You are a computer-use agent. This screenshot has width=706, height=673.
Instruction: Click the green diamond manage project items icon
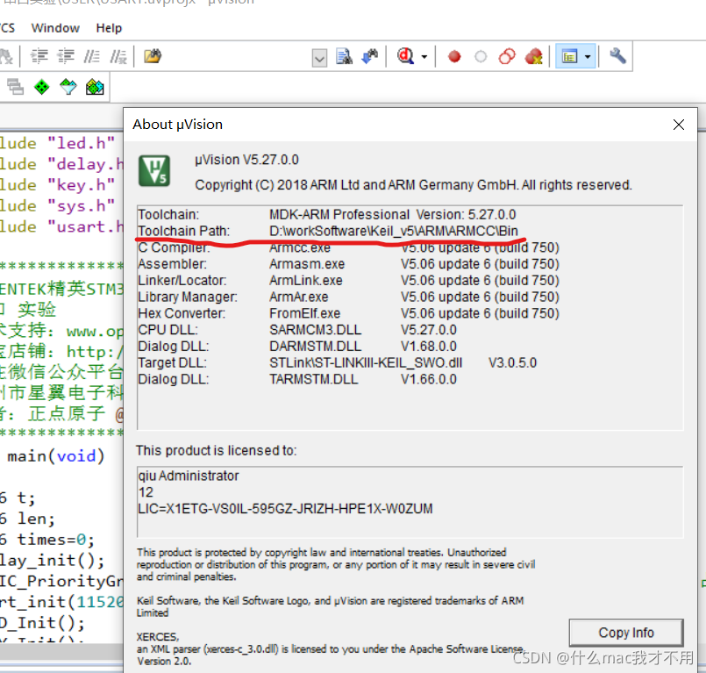tap(42, 87)
